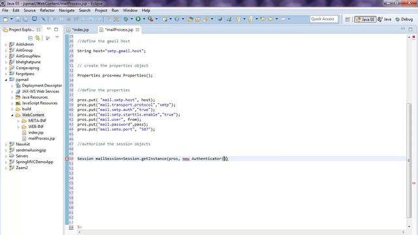Screen dimensions: 418x235
Task: Click the error marker on line 50
Action: point(67,159)
